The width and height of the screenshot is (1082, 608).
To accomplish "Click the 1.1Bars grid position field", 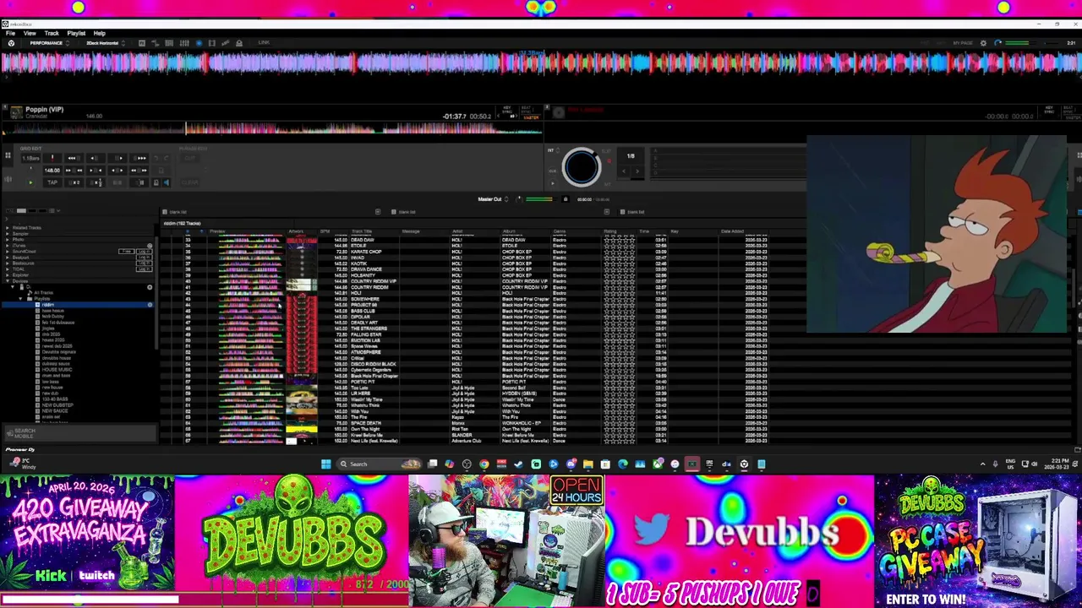I will tap(30, 158).
